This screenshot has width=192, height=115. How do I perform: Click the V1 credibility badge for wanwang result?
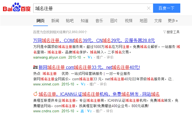[90, 57]
